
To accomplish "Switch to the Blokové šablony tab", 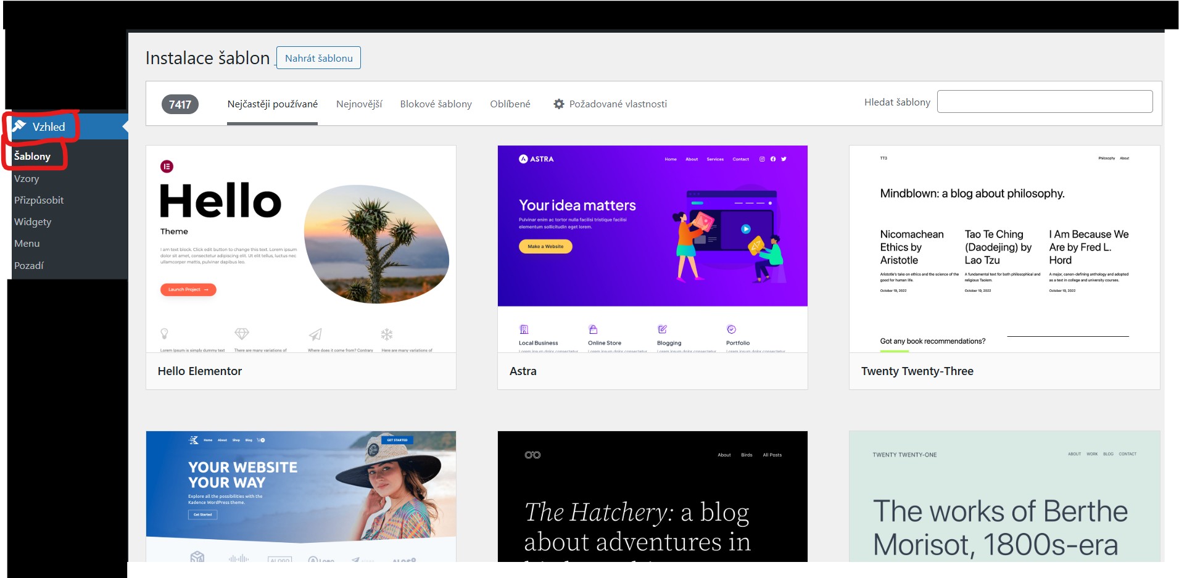I will coord(436,104).
